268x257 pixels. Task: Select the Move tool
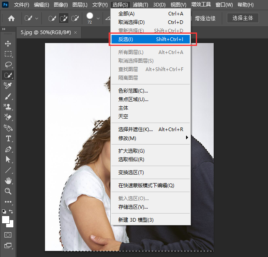pos(8,43)
